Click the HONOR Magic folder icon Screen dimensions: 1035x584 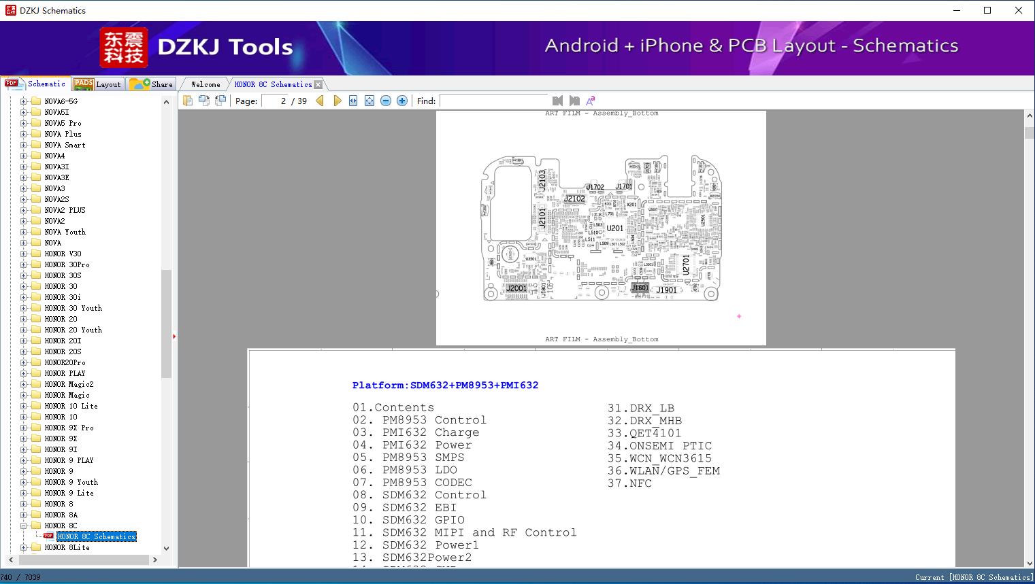[36, 395]
